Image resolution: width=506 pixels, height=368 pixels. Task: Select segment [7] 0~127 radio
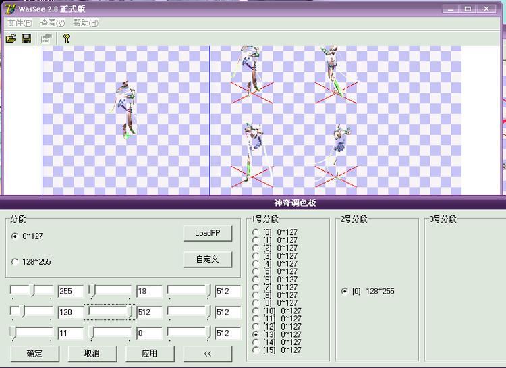256,287
